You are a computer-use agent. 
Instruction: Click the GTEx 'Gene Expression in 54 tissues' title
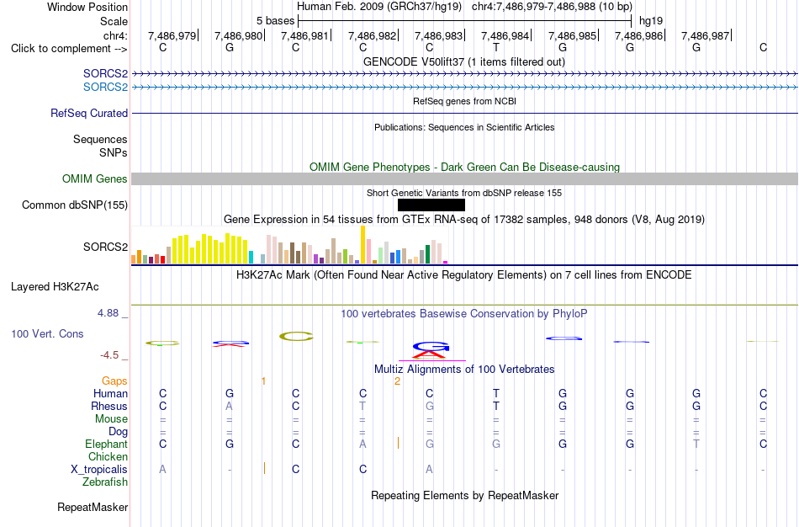(464, 220)
